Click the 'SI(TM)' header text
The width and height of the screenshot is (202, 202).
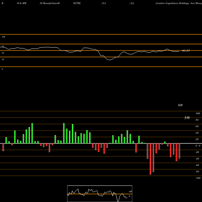(77, 3)
